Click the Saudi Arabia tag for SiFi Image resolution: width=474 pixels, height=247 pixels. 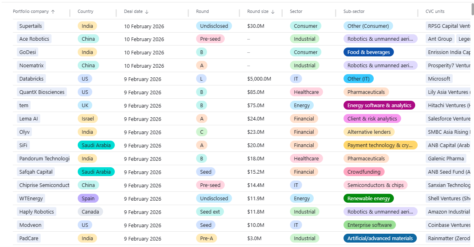[x=96, y=145]
